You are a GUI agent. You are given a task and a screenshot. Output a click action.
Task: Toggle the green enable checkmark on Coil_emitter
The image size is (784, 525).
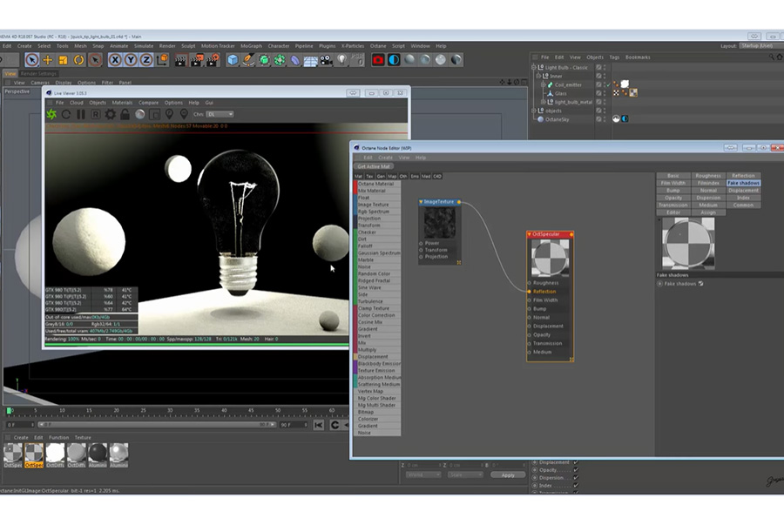(x=608, y=85)
